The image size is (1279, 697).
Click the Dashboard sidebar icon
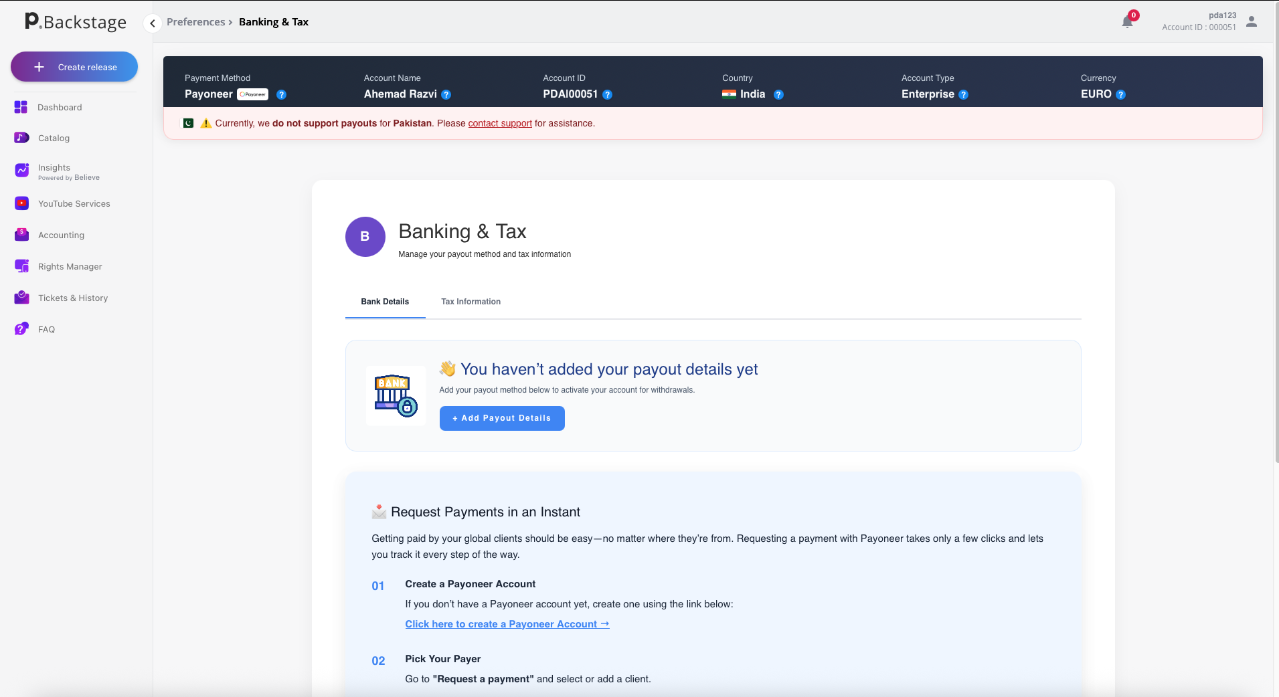(x=21, y=107)
